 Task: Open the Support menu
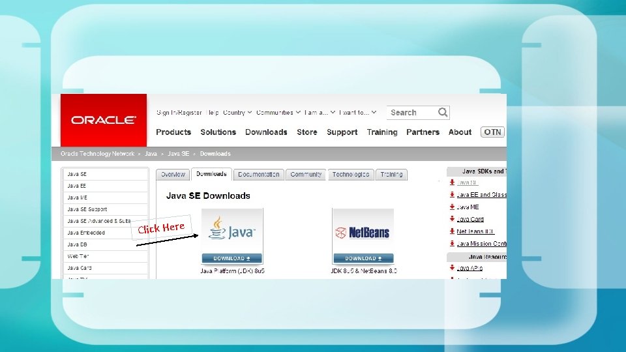[342, 132]
